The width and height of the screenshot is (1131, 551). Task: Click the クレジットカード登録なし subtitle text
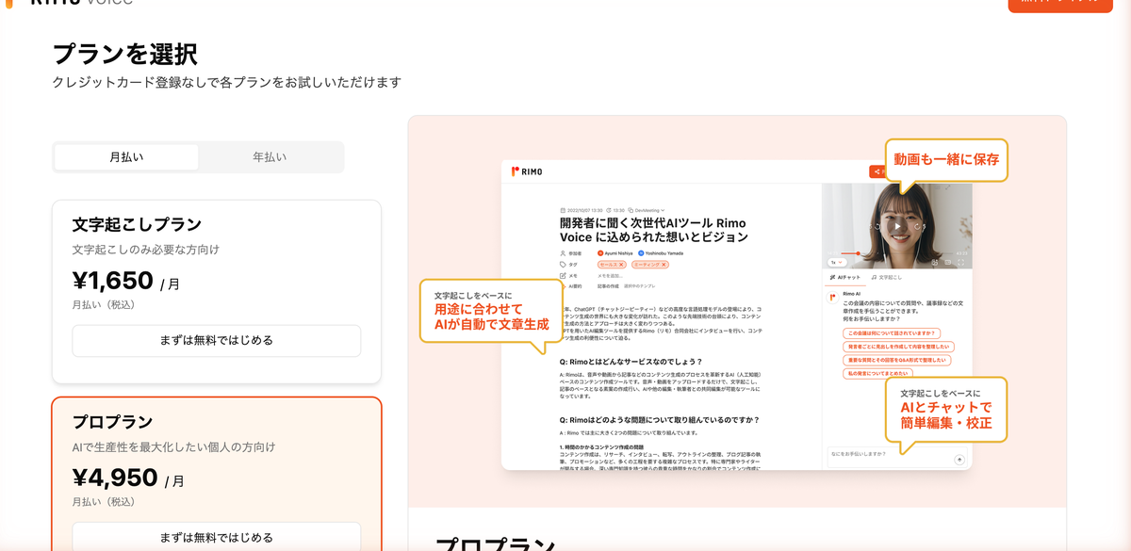pyautogui.click(x=227, y=82)
